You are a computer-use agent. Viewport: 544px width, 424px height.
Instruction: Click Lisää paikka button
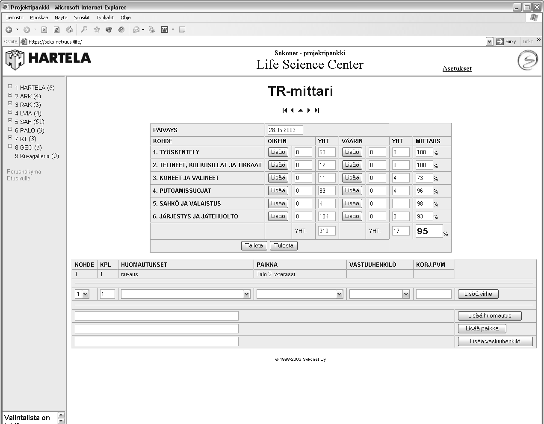[x=482, y=329]
